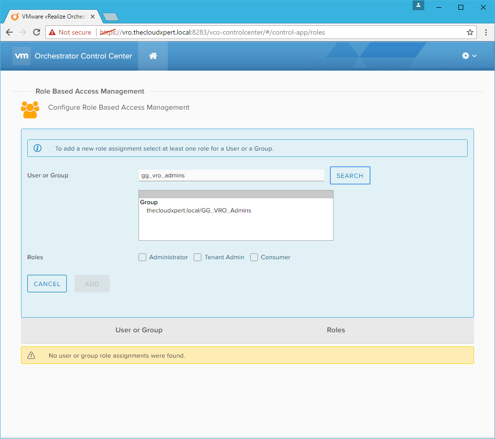Select thecloudxpert.local/GG_VRO_Admins from results
Screen dimensions: 495x439
[198, 210]
